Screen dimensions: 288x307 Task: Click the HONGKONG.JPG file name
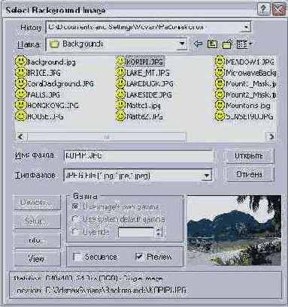(x=53, y=105)
